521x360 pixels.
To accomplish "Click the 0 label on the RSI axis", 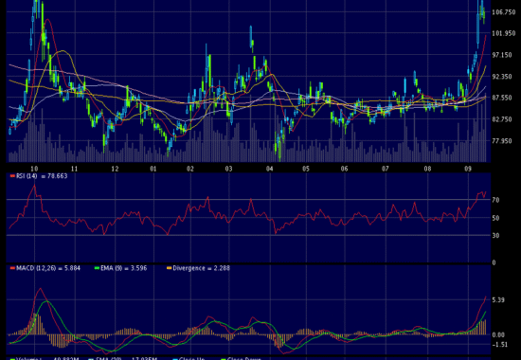I will [494, 262].
